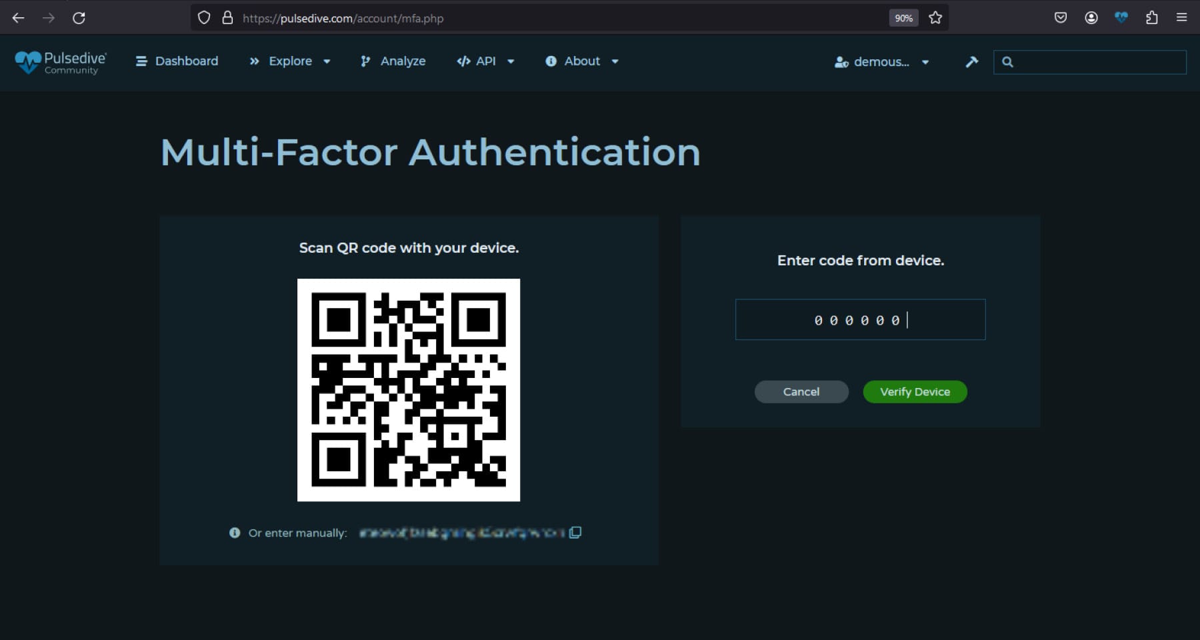
Task: Bookmark this page with the star icon
Action: (x=935, y=18)
